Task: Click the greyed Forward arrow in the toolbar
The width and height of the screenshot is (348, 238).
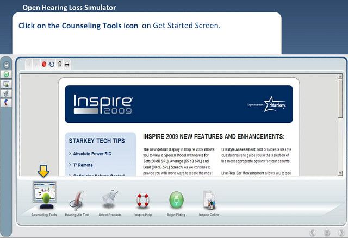Action: point(36,65)
